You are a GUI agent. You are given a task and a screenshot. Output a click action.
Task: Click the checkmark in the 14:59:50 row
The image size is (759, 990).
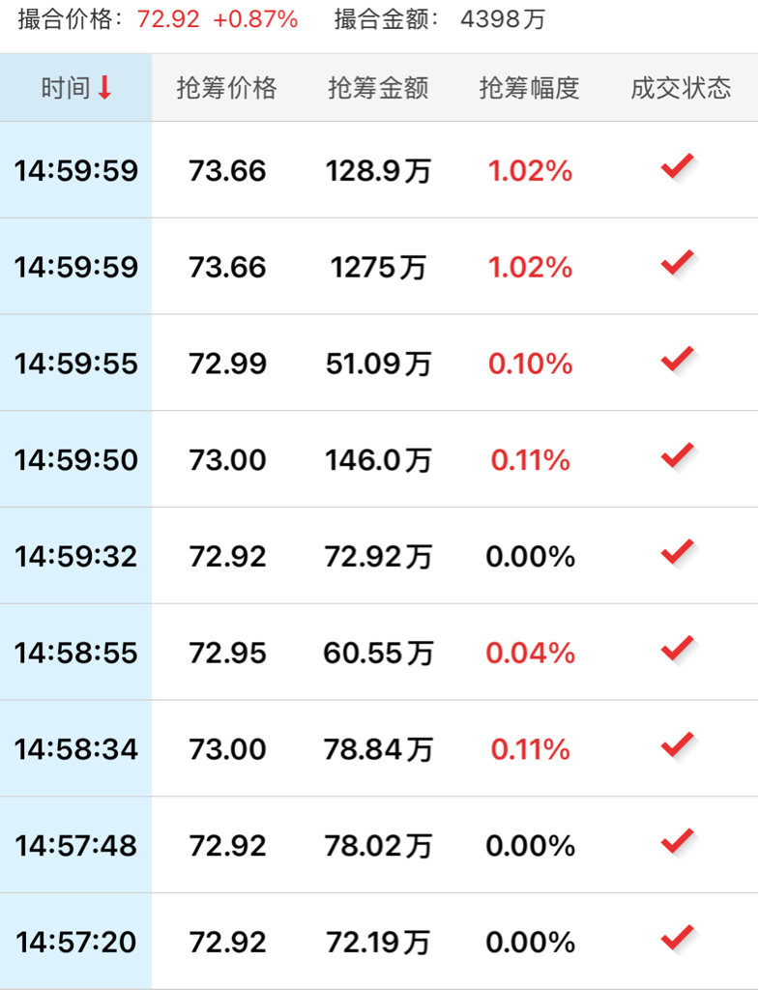coord(678,456)
